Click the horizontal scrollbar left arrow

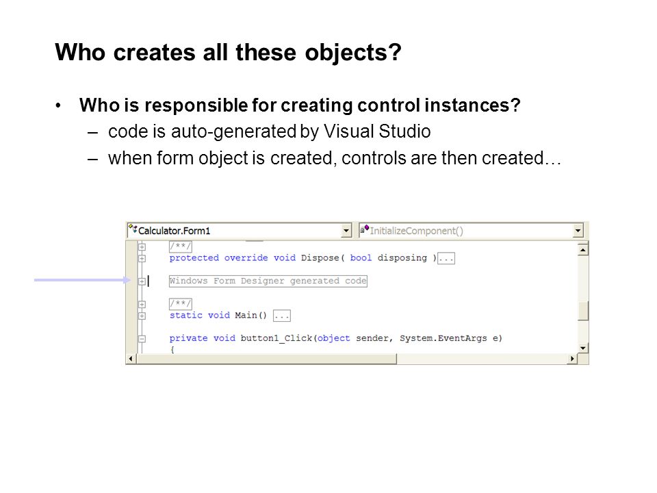click(131, 358)
